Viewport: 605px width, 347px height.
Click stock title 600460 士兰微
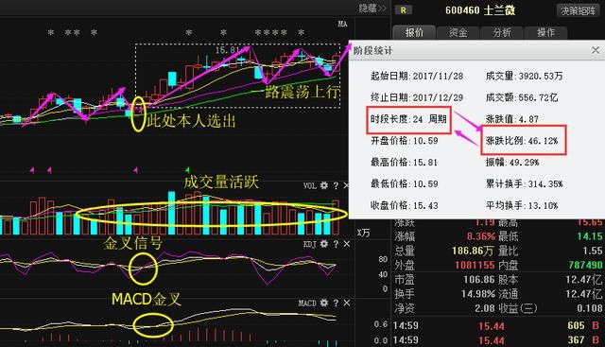click(480, 10)
